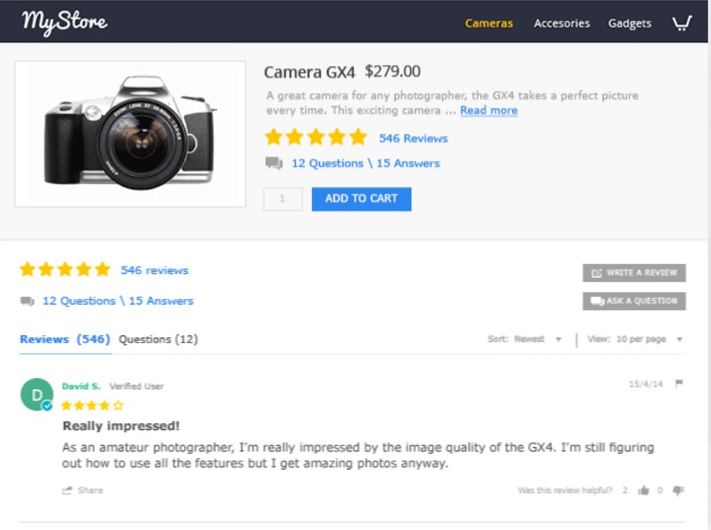Click the quantity input field

coord(283,199)
